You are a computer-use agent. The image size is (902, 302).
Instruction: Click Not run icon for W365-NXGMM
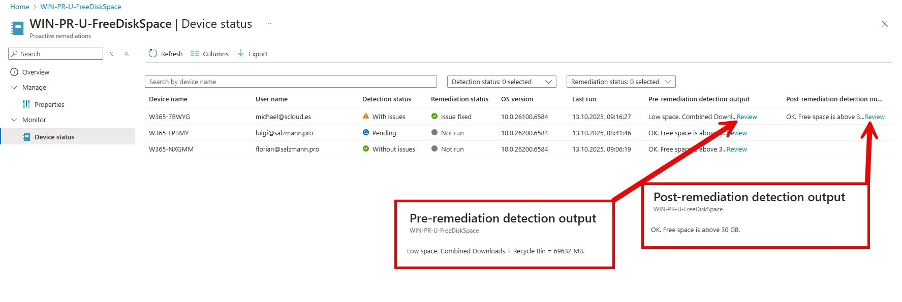click(x=434, y=148)
